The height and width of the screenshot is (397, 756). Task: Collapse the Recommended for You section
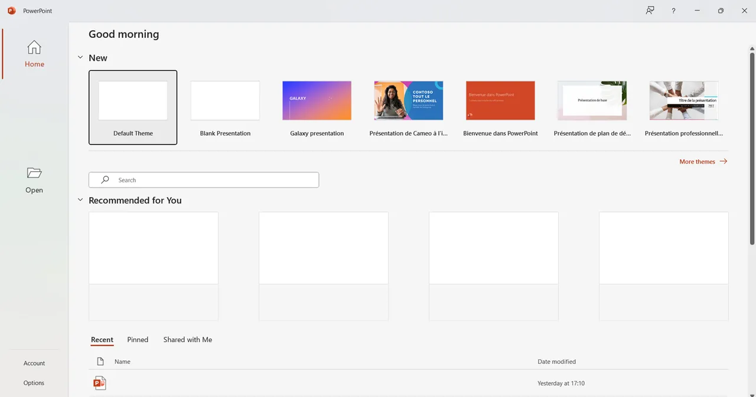pyautogui.click(x=80, y=200)
